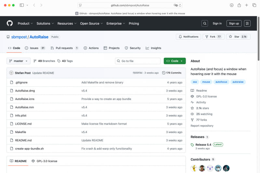The height and width of the screenshot is (173, 260).
Task: Open the header settings icon beside Sign up
Action: coord(247,23)
